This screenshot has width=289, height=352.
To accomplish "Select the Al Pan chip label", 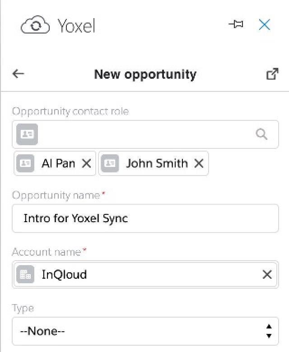I will pos(58,163).
